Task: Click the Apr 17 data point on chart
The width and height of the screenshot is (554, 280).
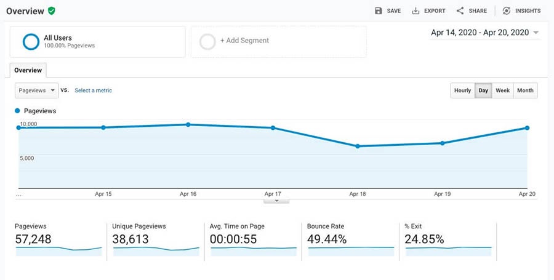Action: pyautogui.click(x=273, y=128)
